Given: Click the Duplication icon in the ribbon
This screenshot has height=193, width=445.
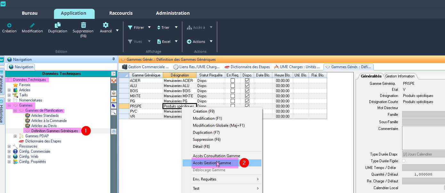Looking at the screenshot, I should 58,25.
